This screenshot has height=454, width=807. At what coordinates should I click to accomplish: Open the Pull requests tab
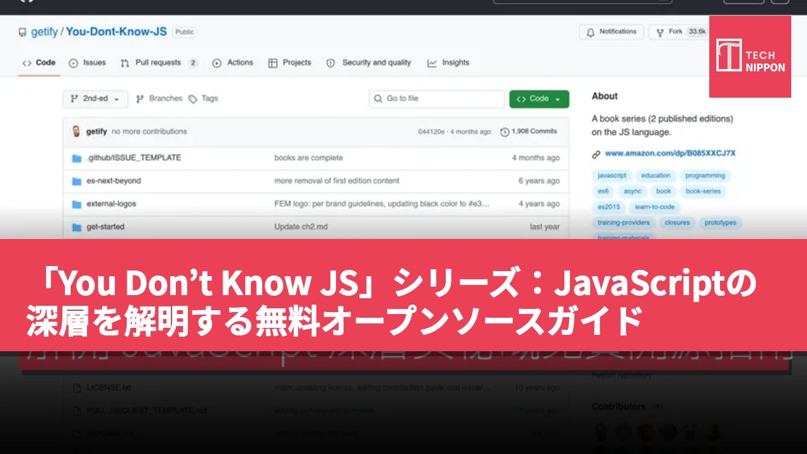(x=160, y=63)
